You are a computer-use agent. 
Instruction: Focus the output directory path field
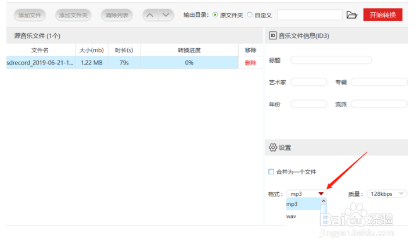pos(310,15)
